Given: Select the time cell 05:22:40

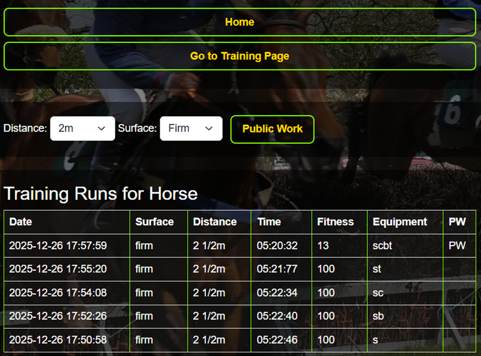Looking at the screenshot, I should point(277,316).
